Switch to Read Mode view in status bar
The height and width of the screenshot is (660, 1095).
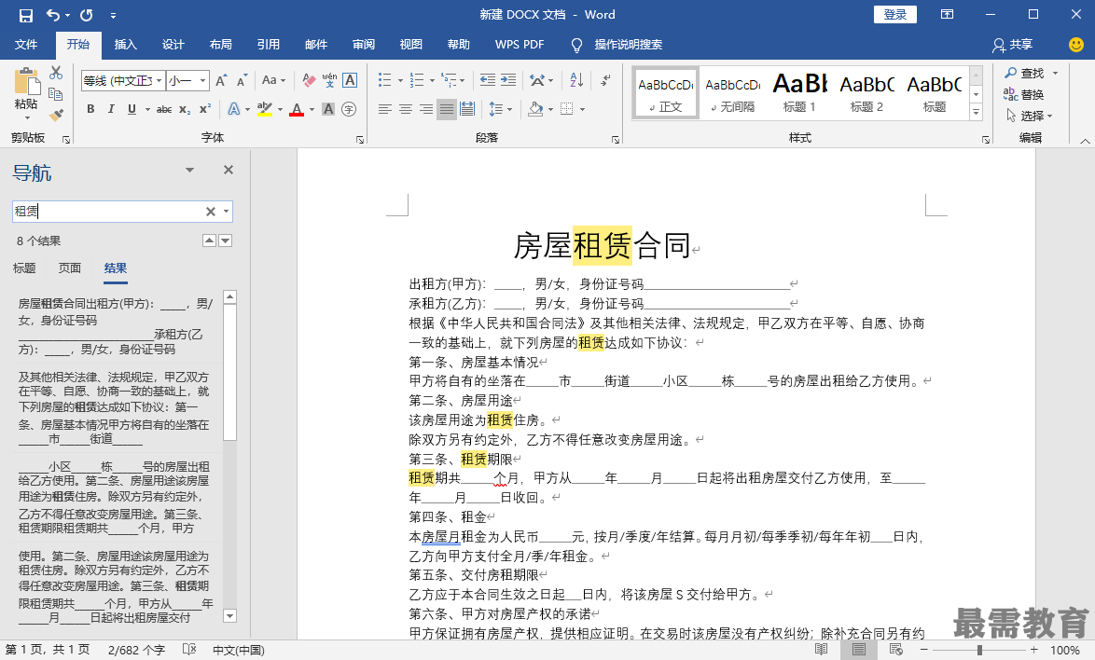(x=821, y=650)
